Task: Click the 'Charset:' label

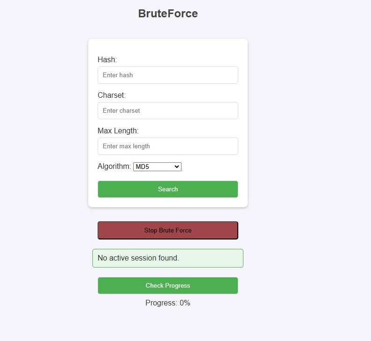Action: tap(112, 95)
